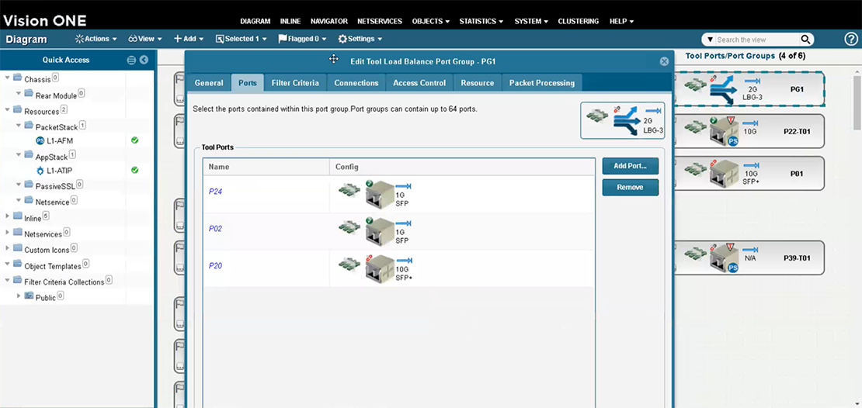Open the Actions dropdown menu
Screen dimensions: 862x408
pos(96,39)
